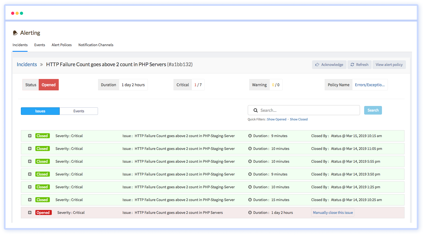
Task: Click the magnifier icon in the search bar
Action: click(256, 110)
